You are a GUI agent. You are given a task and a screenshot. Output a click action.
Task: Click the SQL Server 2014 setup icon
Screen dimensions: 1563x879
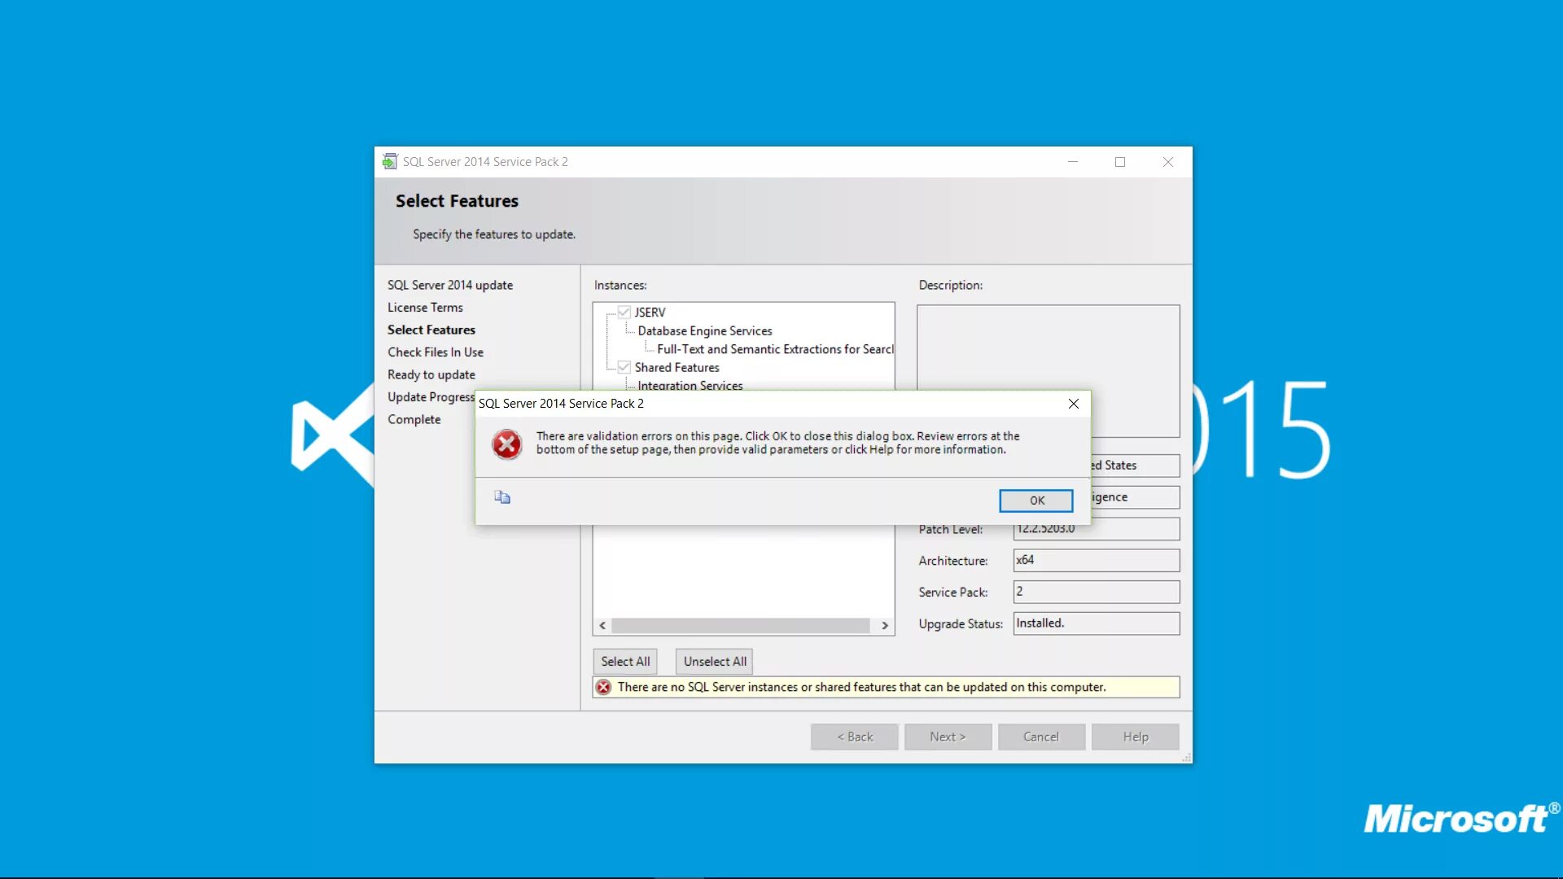point(387,161)
